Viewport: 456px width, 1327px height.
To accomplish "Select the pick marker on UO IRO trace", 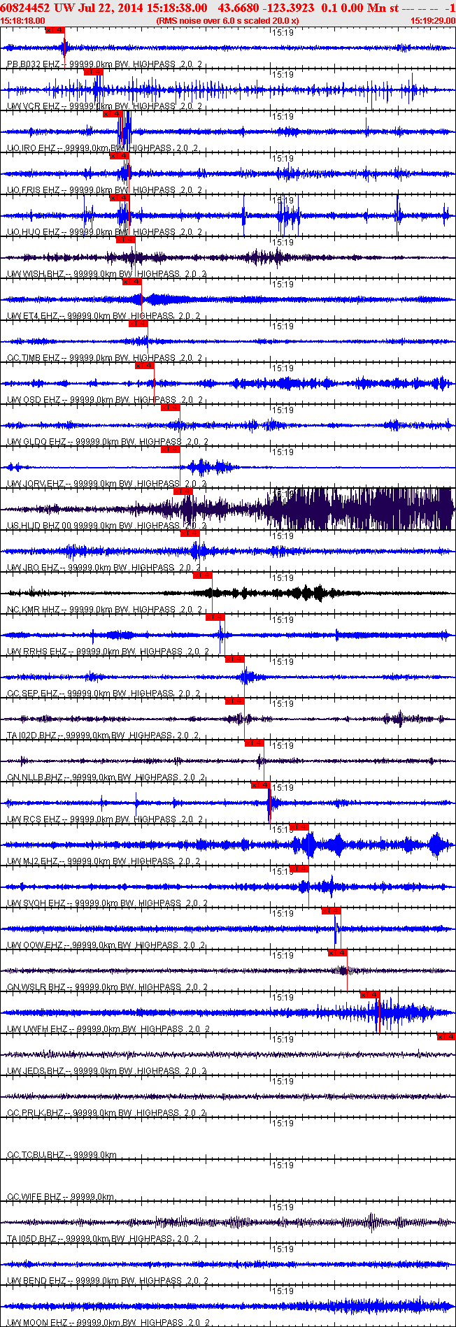I will (113, 114).
